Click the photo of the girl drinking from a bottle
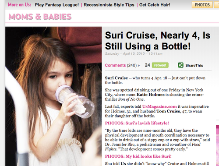 pos(53,96)
